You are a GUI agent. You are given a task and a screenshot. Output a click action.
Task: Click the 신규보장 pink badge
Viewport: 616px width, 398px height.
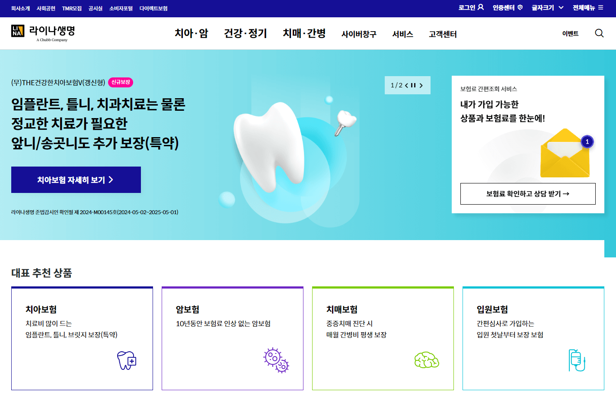pyautogui.click(x=121, y=82)
